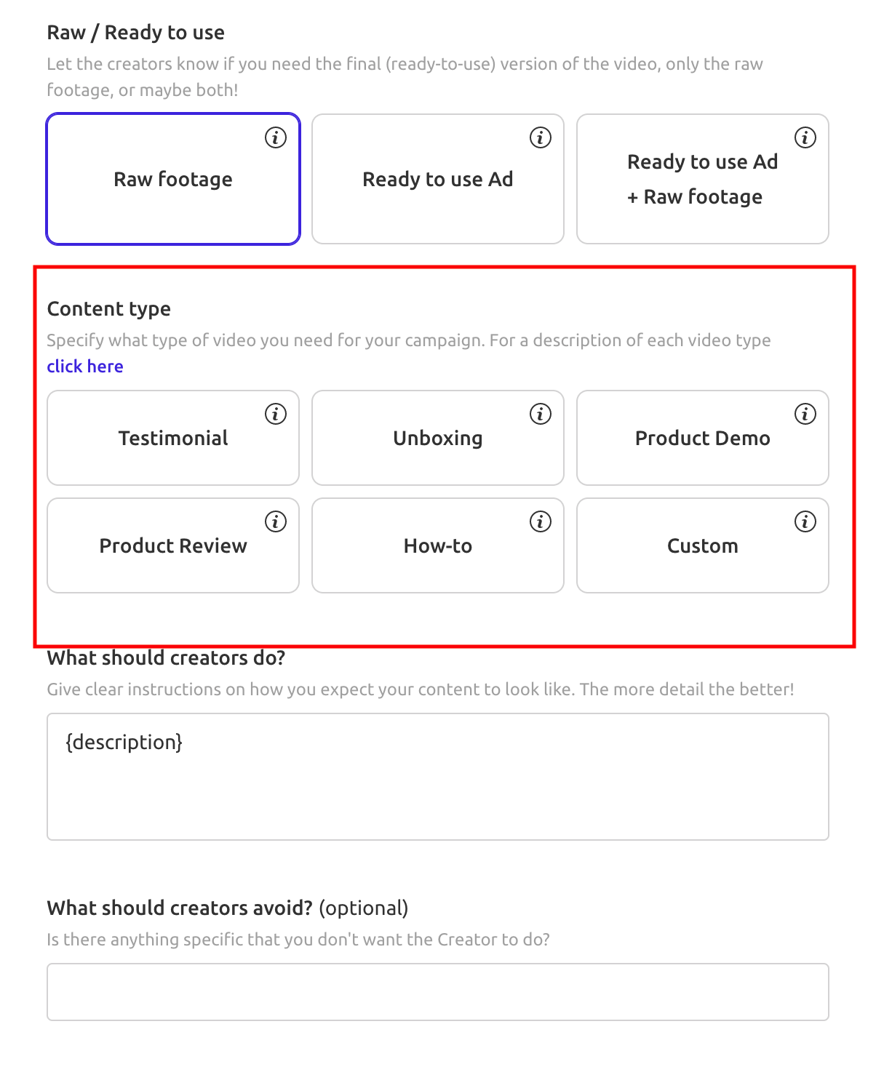Open info icon on Raw footage card
876x1072 pixels.
276,137
